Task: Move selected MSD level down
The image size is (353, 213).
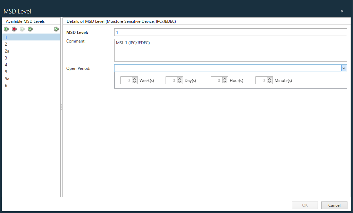Action: (x=30, y=29)
